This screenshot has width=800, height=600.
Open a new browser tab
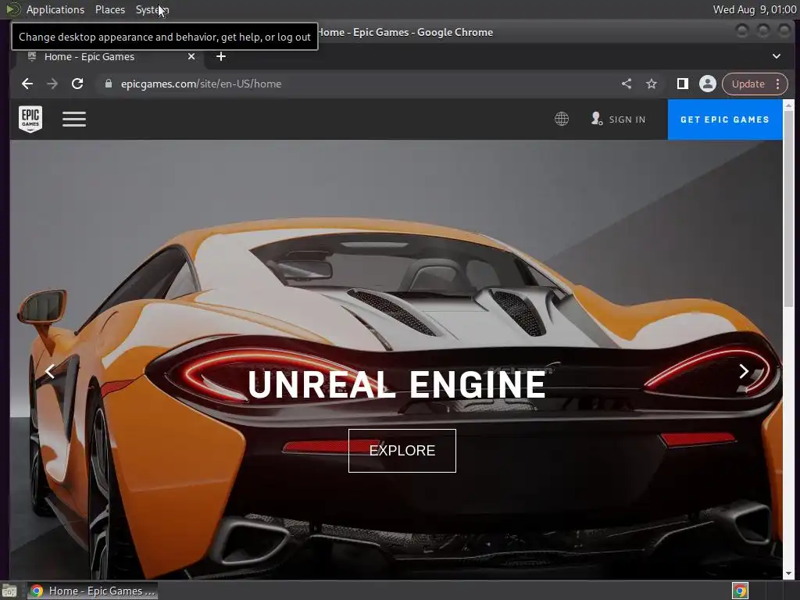pos(221,56)
